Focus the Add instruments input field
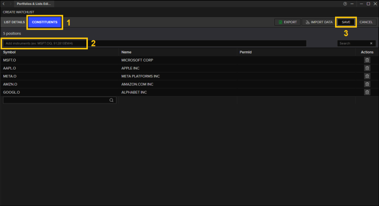 click(154, 43)
